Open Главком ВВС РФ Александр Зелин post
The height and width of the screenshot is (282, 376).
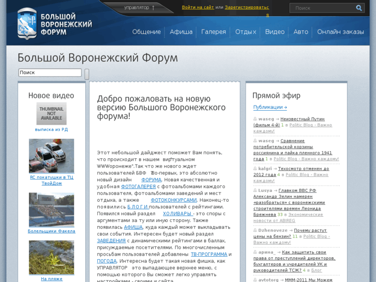(289, 202)
